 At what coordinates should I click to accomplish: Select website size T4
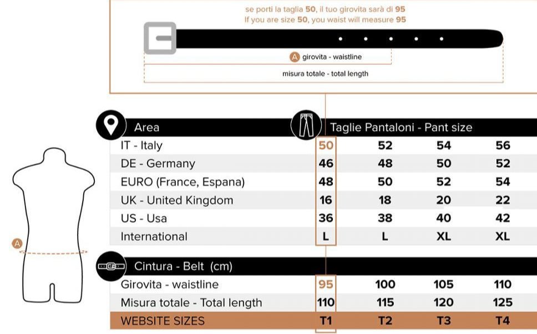click(503, 321)
